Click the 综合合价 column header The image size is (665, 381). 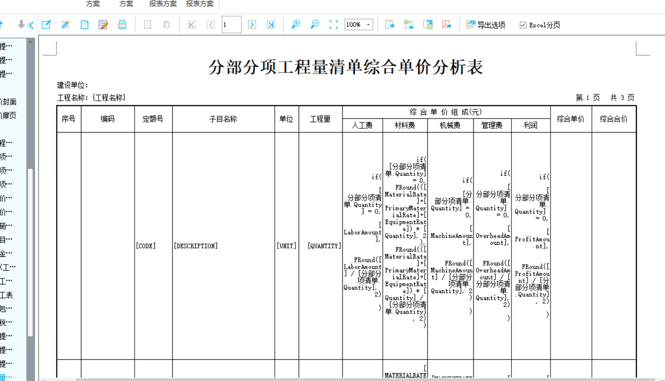point(614,119)
